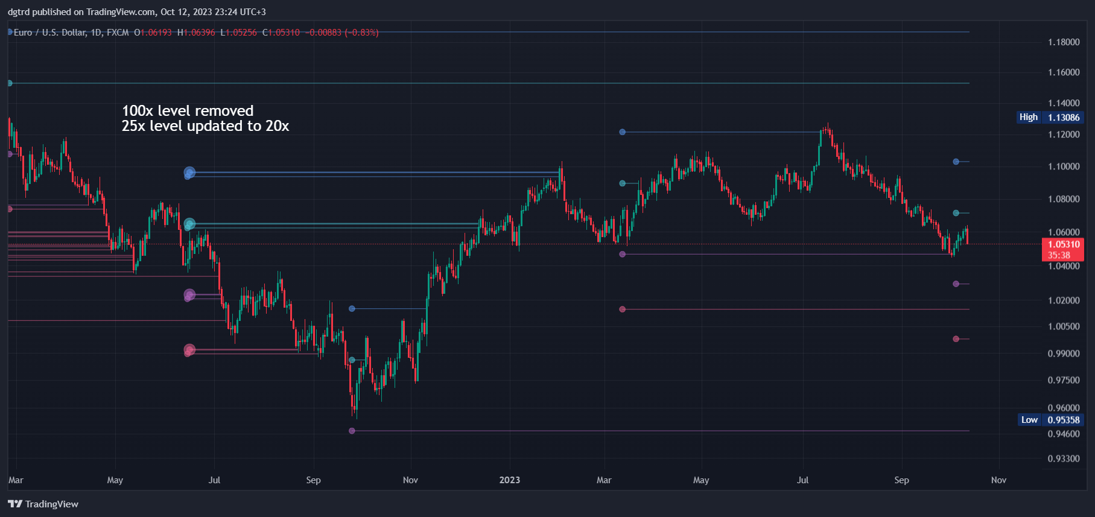
Task: Click the 1.00500 price axis label
Action: click(1064, 326)
